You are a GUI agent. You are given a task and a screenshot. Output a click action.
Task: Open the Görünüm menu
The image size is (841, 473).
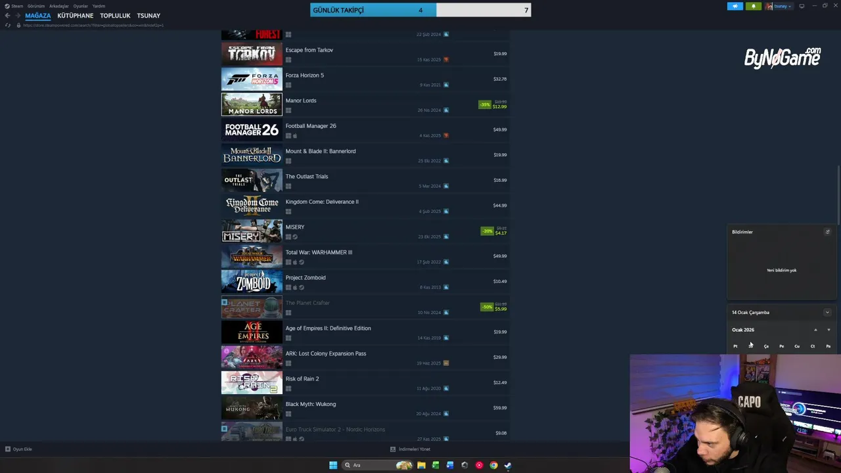coord(36,6)
